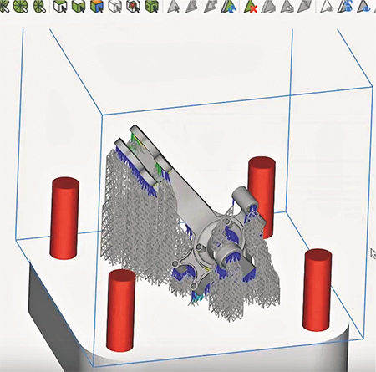Select the gray triangle with cursor tool
Viewport: 376px width, 372px height.
pos(173,7)
